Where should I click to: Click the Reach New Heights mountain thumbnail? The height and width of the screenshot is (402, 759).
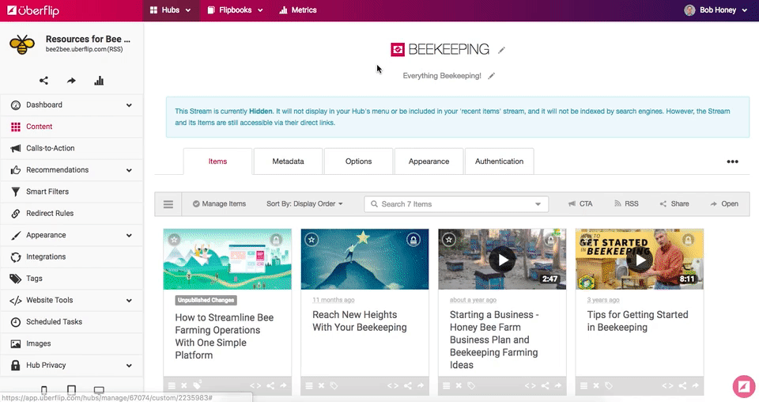pos(364,259)
